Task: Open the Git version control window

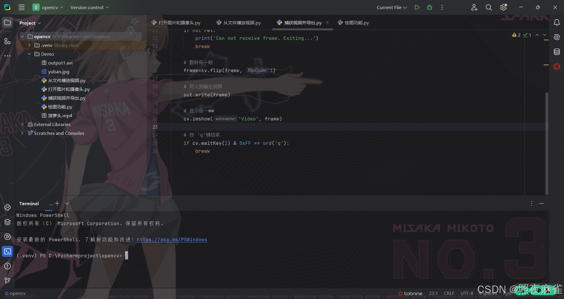Action: (x=7, y=281)
